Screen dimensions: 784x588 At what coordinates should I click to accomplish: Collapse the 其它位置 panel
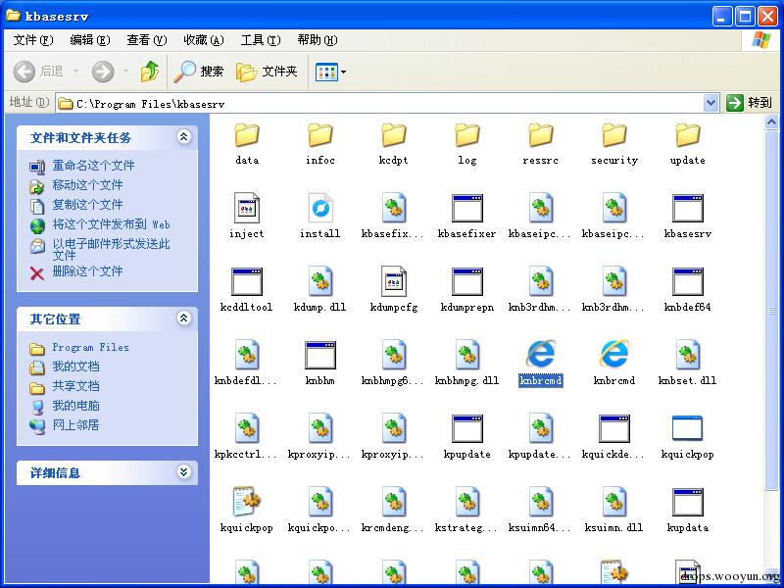183,318
